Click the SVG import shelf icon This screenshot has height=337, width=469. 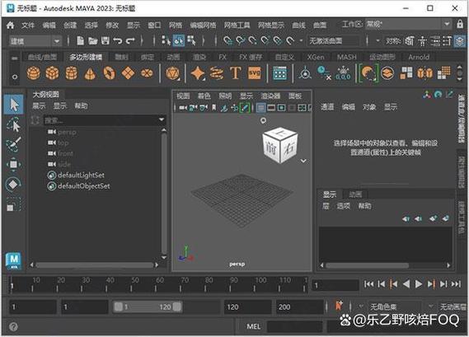[254, 73]
